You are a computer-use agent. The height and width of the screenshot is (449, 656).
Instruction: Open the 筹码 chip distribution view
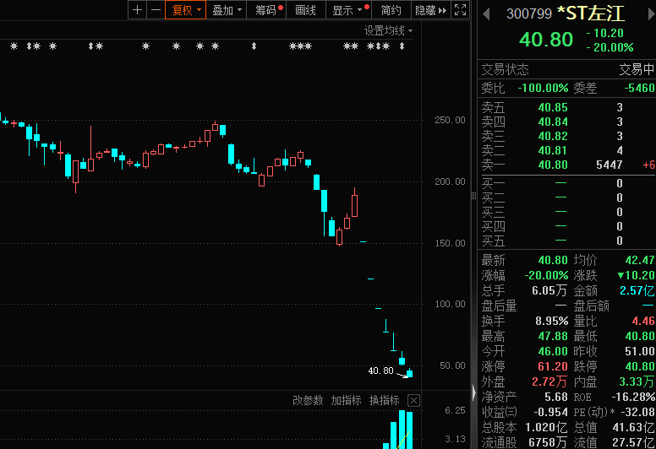[x=266, y=9]
